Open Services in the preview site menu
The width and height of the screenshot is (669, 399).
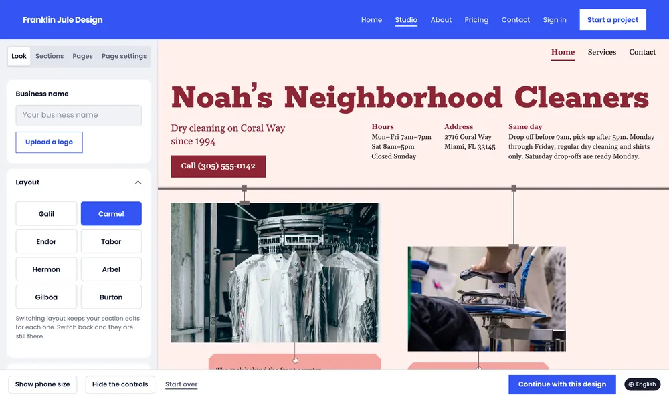pos(601,52)
